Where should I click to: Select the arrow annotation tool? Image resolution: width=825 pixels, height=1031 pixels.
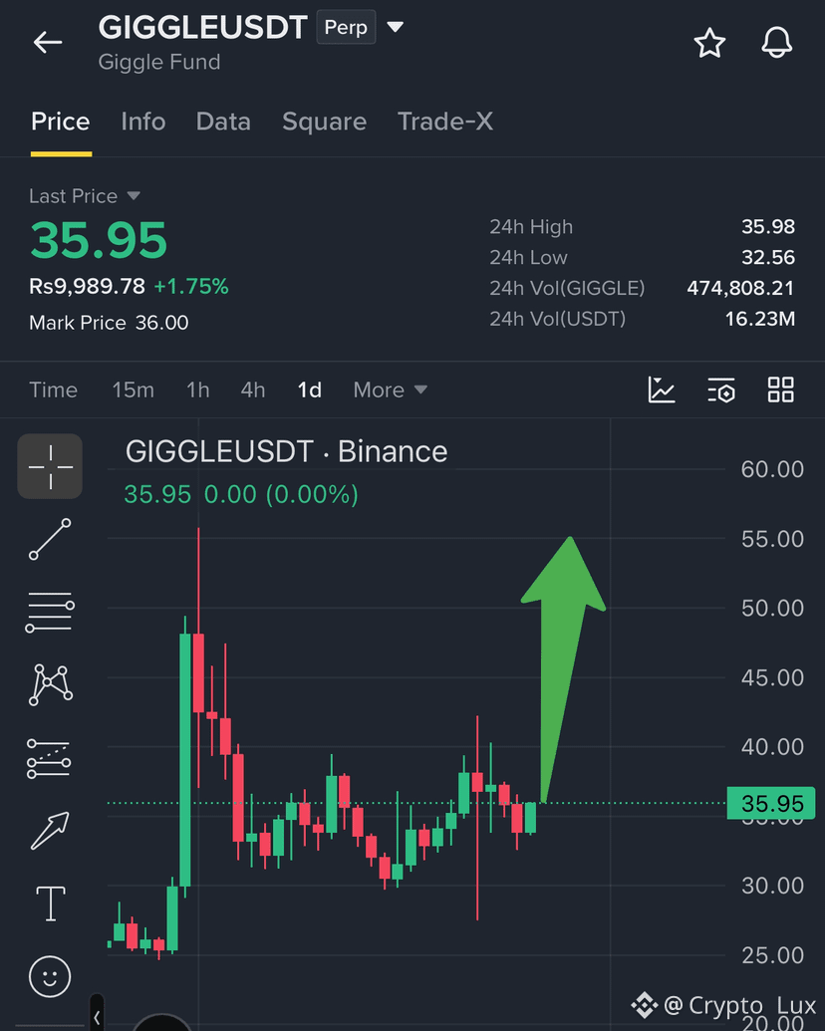50,831
